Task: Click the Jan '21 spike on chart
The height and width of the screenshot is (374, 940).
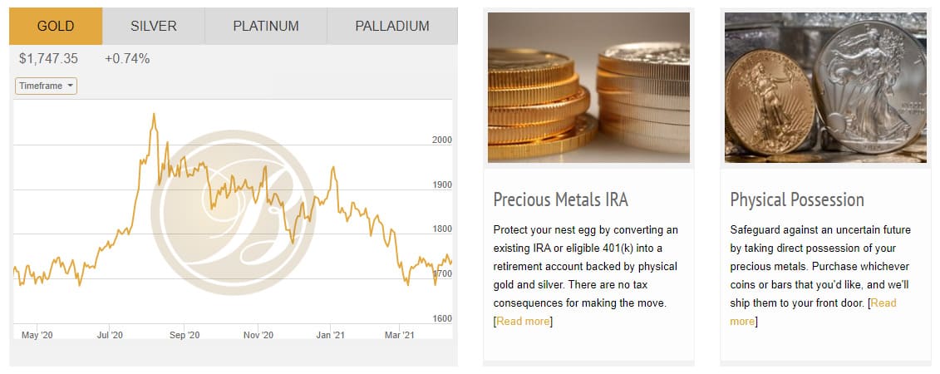Action: click(332, 169)
